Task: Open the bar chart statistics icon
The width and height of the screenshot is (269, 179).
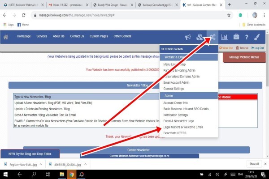Action: [224, 37]
